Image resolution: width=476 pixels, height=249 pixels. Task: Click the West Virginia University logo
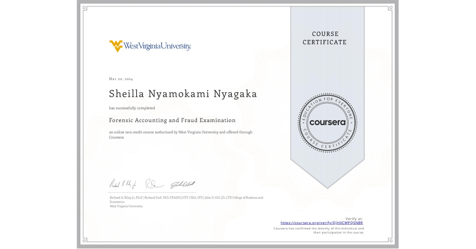click(x=150, y=46)
